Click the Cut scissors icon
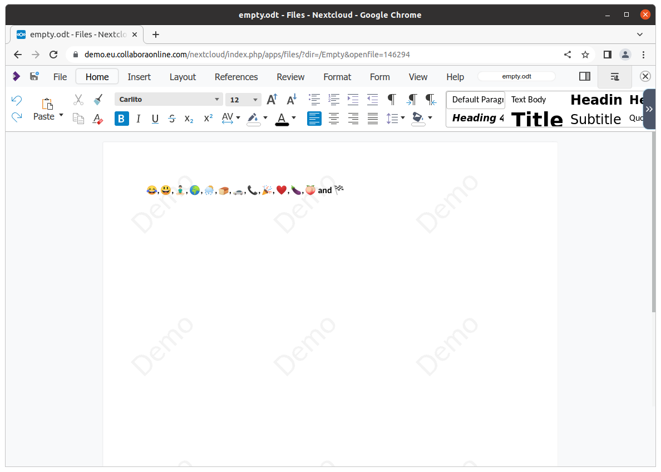Image resolution: width=661 pixels, height=472 pixels. (78, 100)
